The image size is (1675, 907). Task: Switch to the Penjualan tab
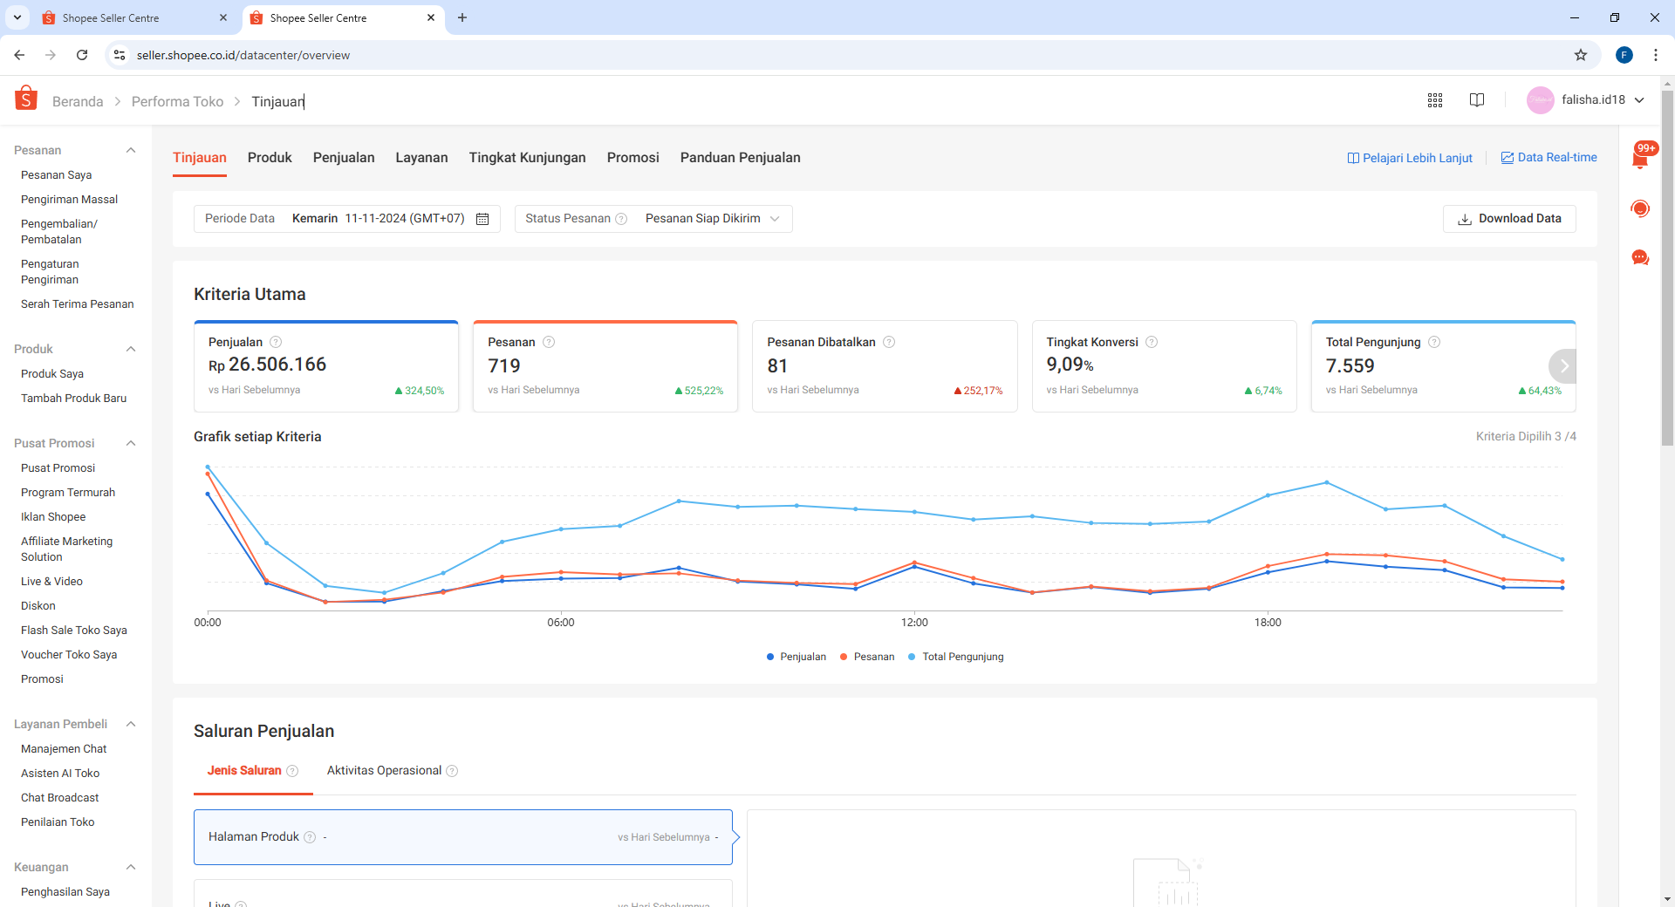tap(344, 158)
